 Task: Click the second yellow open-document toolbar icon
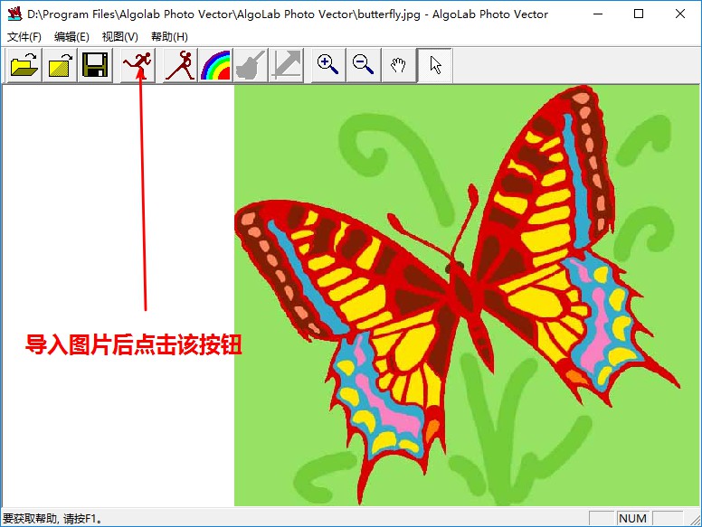click(60, 65)
